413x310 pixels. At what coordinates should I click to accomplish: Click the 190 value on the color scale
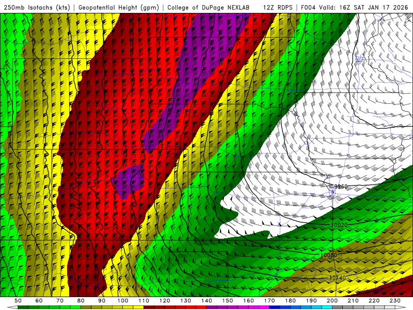311,301
